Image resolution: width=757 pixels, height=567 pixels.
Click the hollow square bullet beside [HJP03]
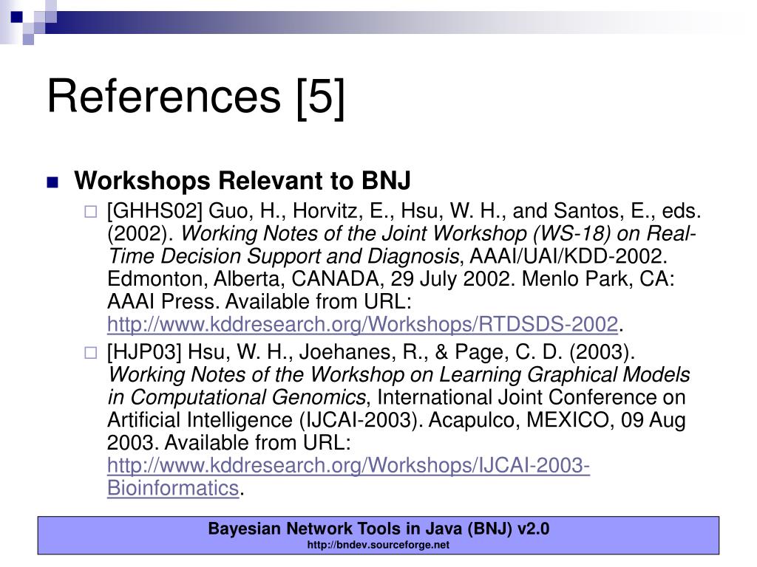tap(91, 352)
